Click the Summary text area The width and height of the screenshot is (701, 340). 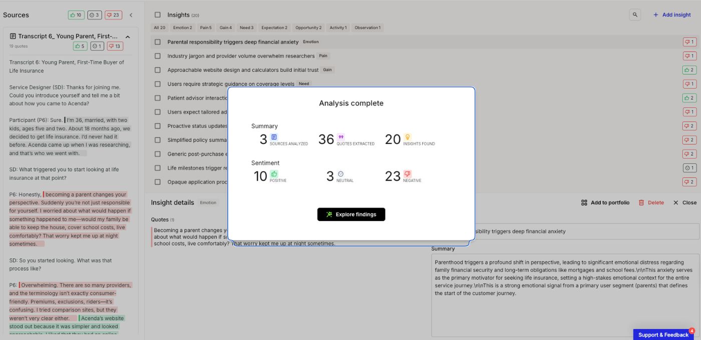565,295
